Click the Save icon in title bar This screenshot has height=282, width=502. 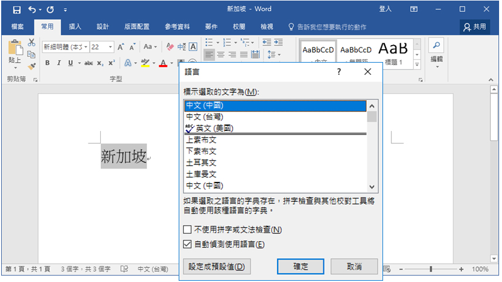(x=16, y=9)
